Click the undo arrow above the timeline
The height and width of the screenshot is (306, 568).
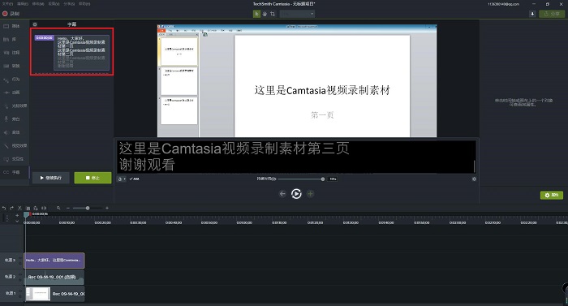4,208
